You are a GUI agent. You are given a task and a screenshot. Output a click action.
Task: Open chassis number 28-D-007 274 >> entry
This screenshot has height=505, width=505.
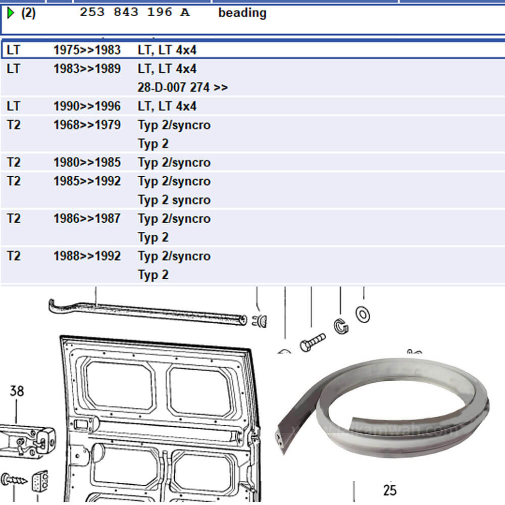182,87
